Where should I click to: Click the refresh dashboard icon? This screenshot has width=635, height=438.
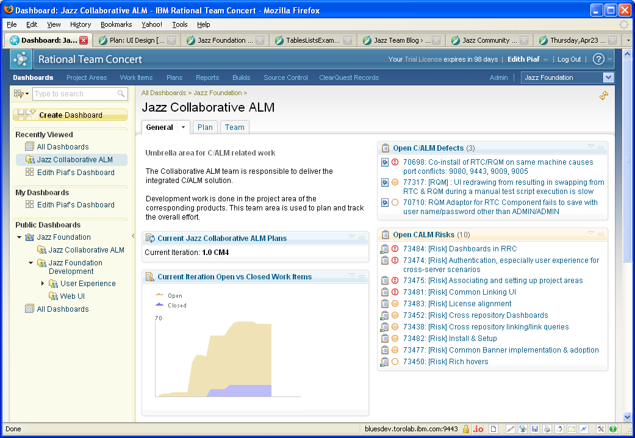603,96
